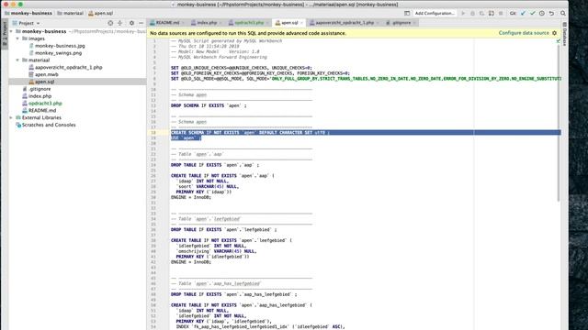Click locate/scroll-from-source target icon in Project panel

pyautogui.click(x=110, y=23)
